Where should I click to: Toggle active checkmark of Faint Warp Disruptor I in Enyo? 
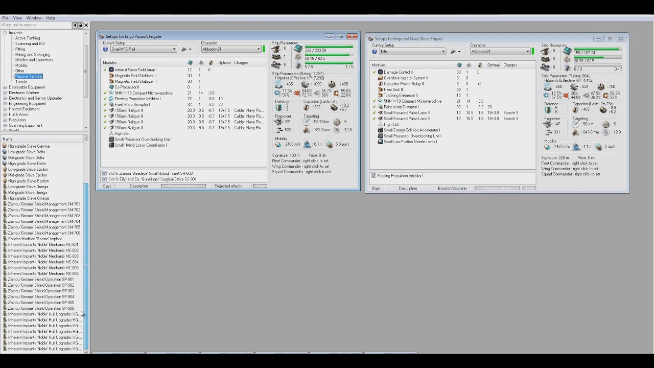tap(105, 105)
